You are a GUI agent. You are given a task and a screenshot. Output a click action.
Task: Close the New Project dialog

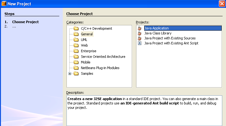point(222,4)
